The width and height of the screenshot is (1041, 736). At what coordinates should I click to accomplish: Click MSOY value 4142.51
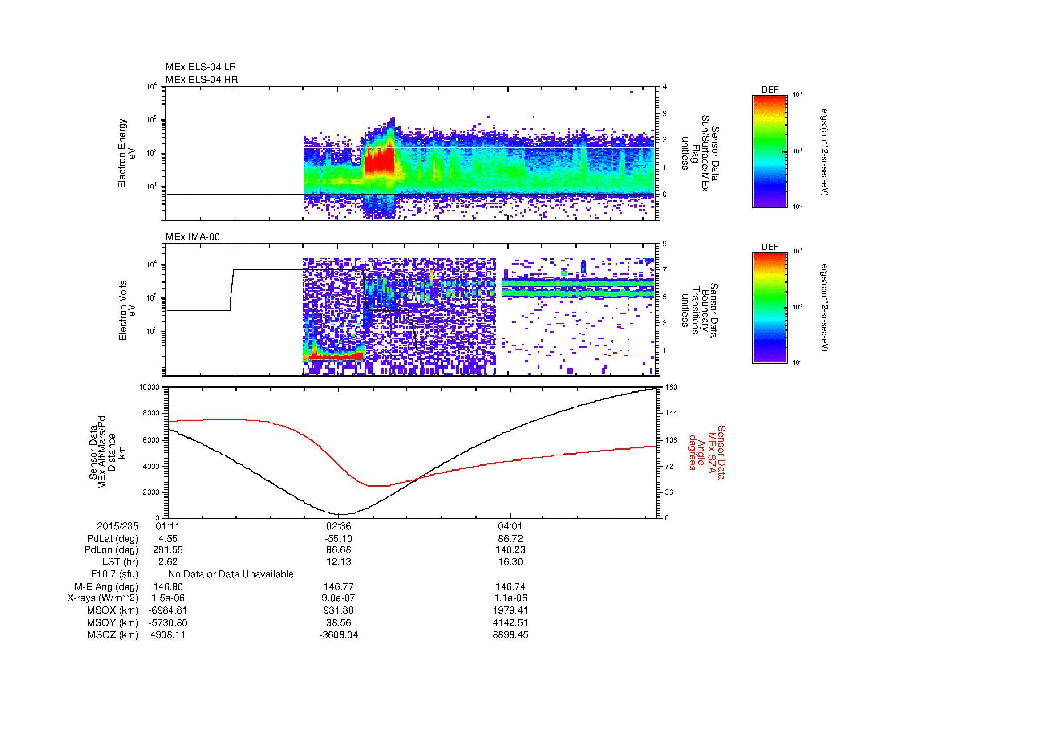510,623
